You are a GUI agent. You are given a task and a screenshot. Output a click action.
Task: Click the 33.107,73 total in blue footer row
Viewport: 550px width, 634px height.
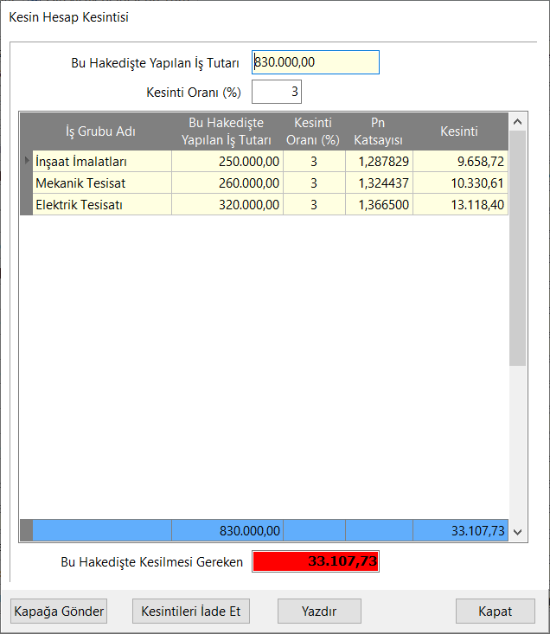coord(461,530)
